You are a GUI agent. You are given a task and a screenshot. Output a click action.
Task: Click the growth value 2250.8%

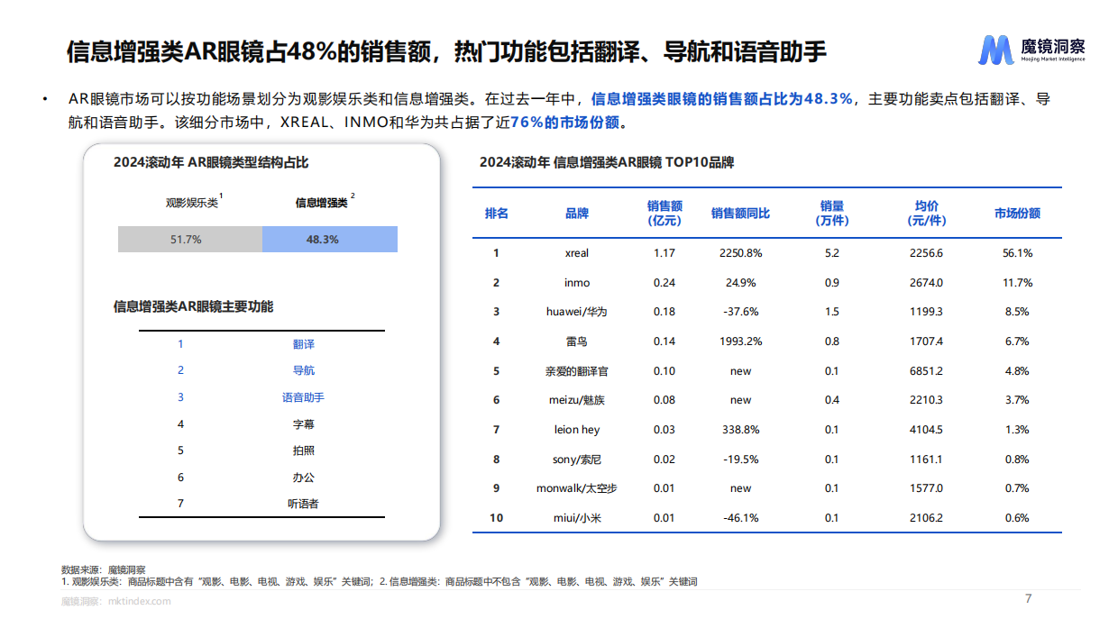[740, 253]
